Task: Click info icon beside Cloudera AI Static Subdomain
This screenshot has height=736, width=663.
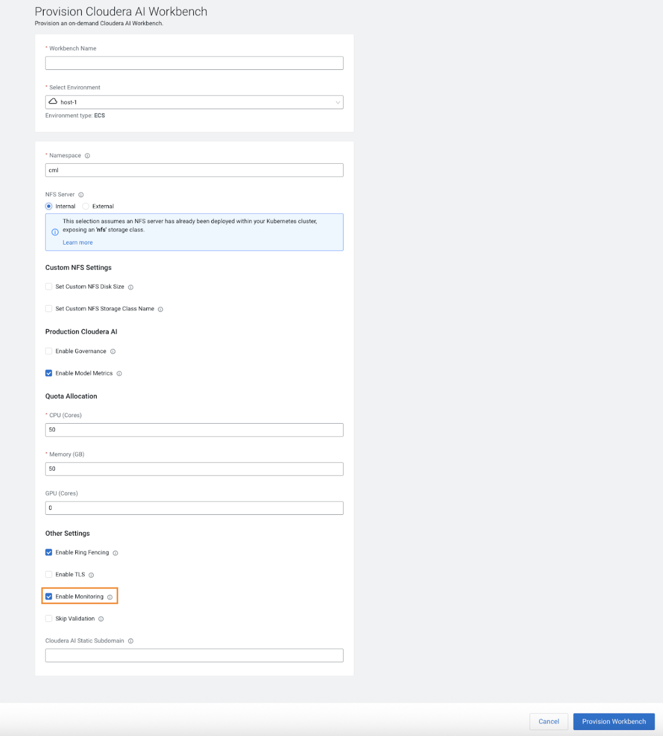Action: point(131,641)
